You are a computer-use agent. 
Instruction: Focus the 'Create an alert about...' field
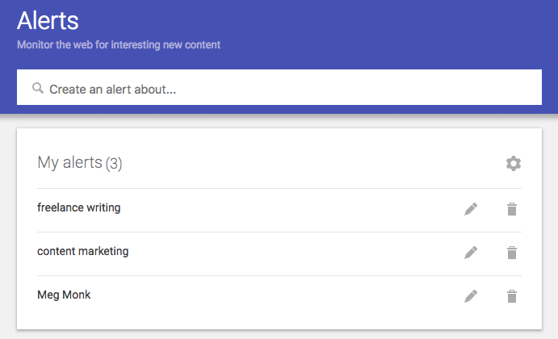pyautogui.click(x=279, y=87)
